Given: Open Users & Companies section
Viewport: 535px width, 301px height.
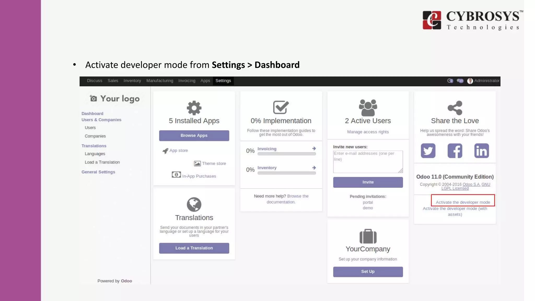Looking at the screenshot, I should [x=101, y=120].
